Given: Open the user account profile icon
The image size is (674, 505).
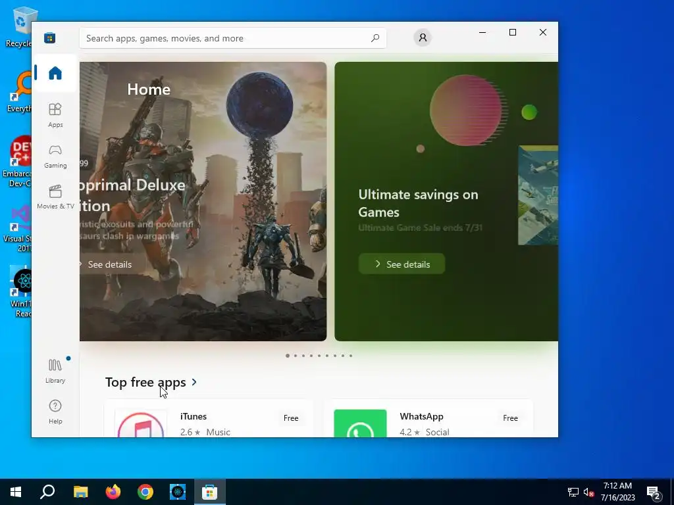Looking at the screenshot, I should point(423,37).
